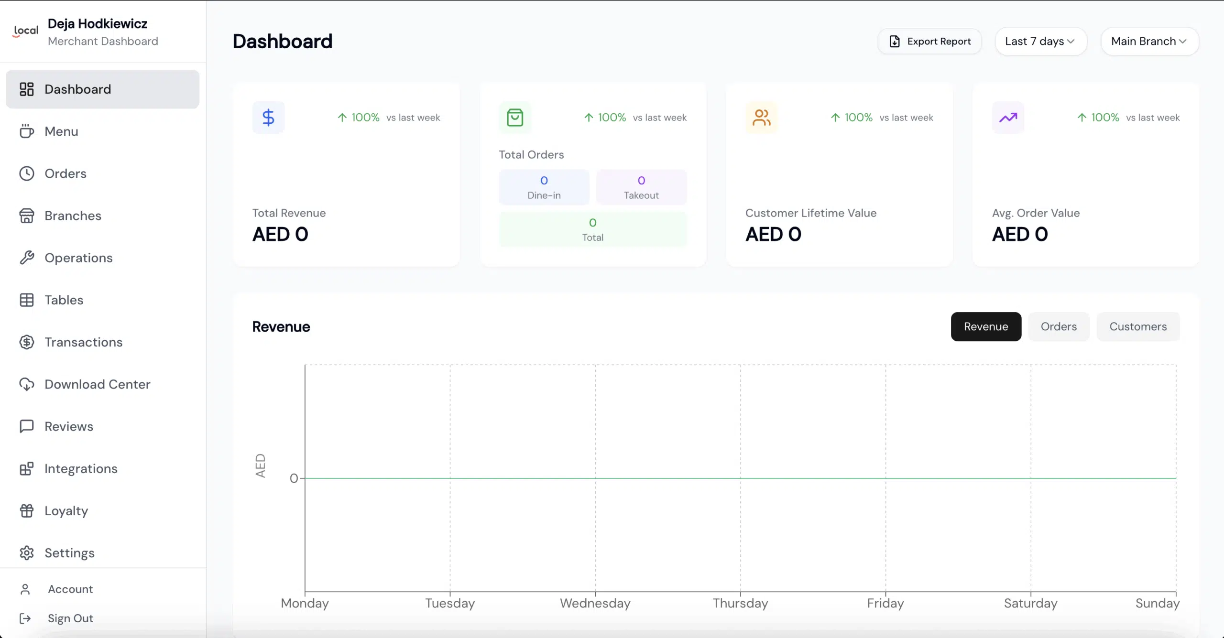Switch the chart to the Orders view

click(1059, 327)
